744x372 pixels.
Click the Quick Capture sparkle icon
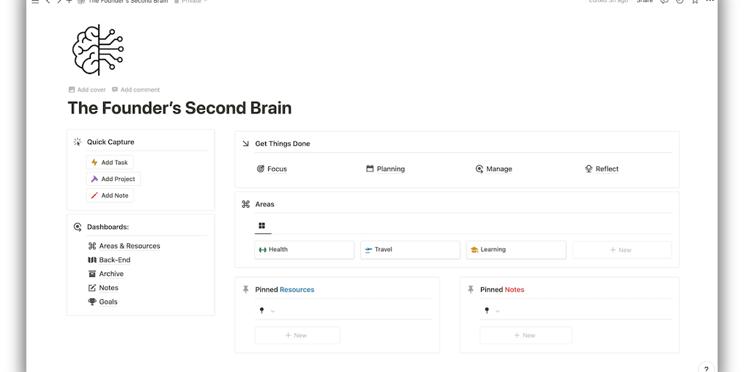[78, 142]
